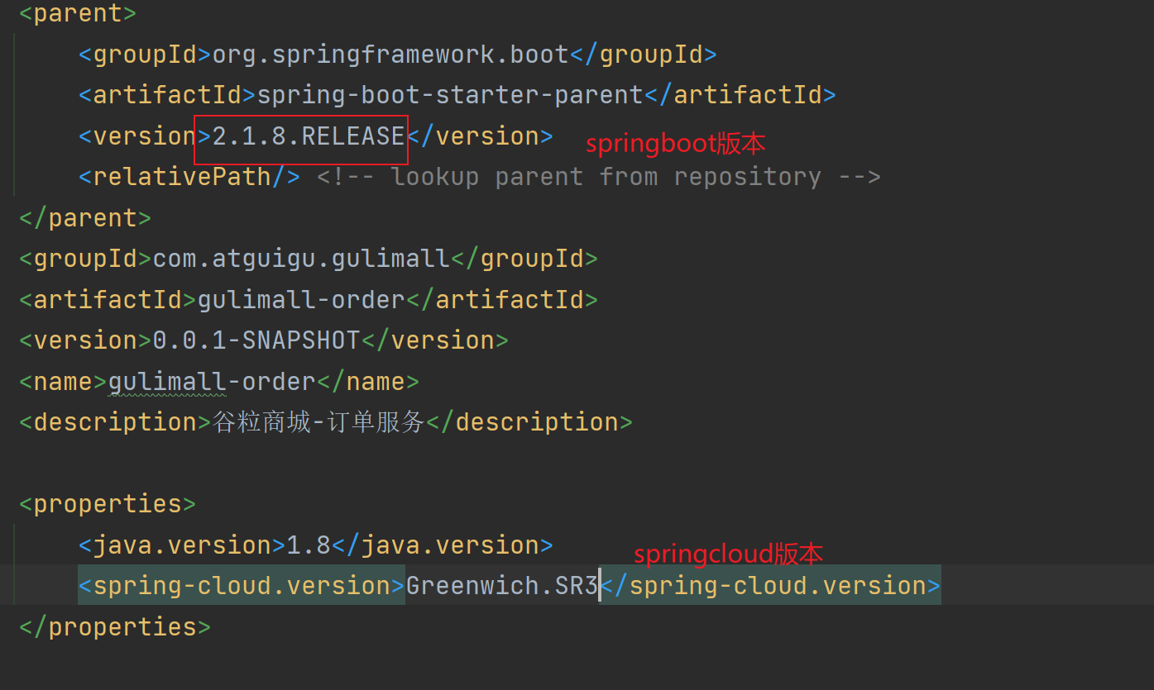This screenshot has width=1154, height=690.
Task: Click the opening description tag
Action: 116,422
